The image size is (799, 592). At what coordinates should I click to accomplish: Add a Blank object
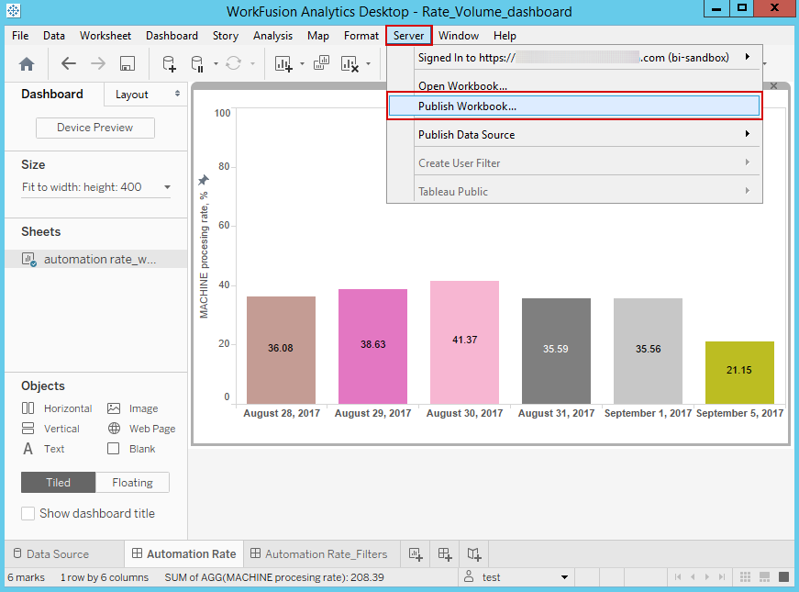[131, 449]
